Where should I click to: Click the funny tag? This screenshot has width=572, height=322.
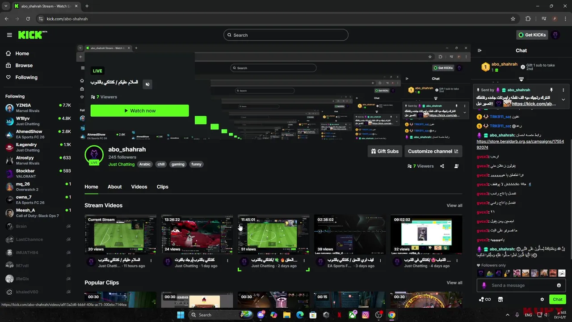[197, 164]
